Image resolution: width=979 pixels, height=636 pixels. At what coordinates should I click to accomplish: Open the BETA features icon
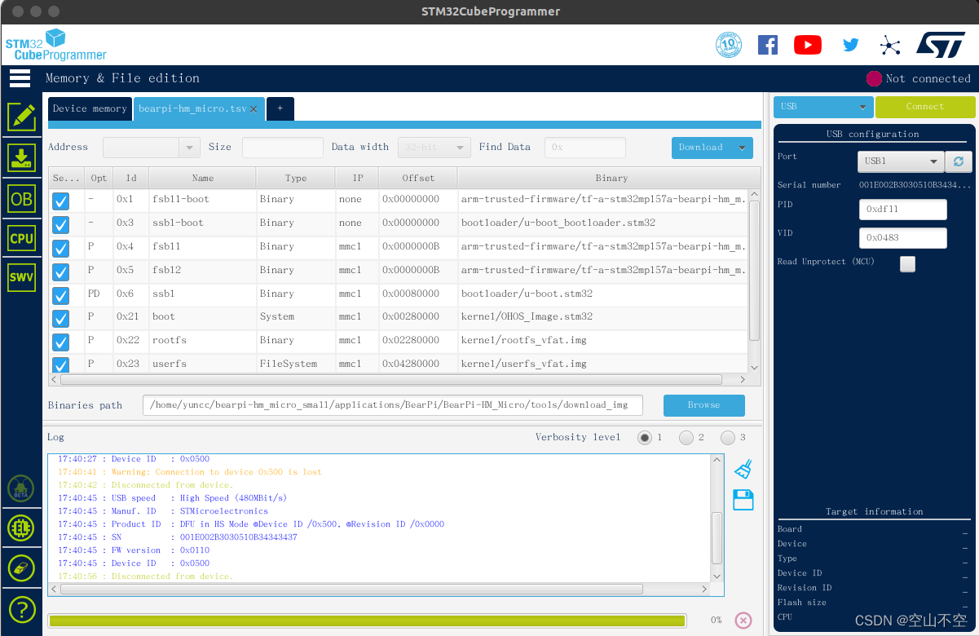21,488
